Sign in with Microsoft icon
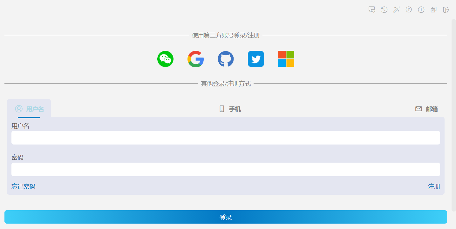Viewport: 456px width, 229px height. click(286, 59)
